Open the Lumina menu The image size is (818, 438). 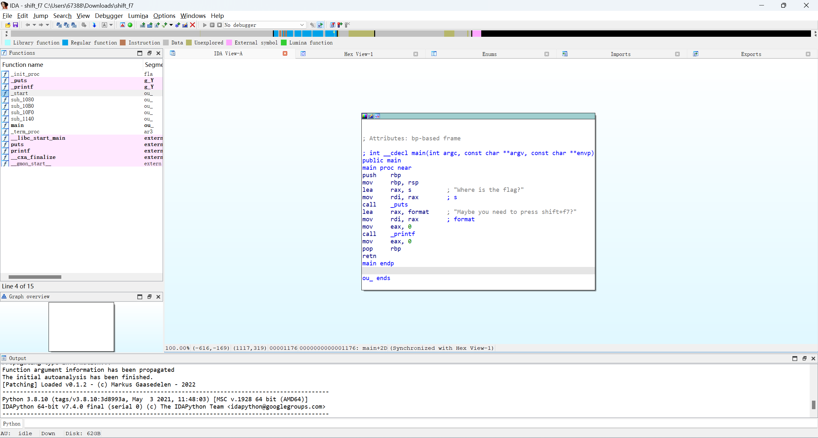pos(138,16)
